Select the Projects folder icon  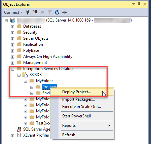38,87
